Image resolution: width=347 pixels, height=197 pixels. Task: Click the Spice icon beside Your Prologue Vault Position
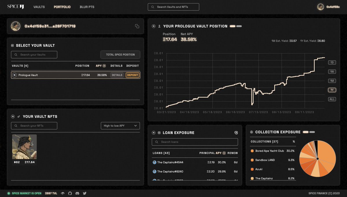pyautogui.click(x=154, y=26)
